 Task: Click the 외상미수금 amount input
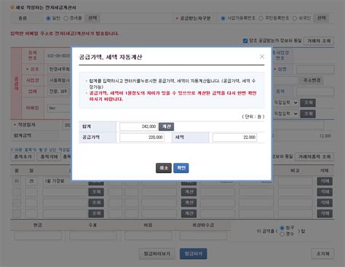tap(203, 236)
